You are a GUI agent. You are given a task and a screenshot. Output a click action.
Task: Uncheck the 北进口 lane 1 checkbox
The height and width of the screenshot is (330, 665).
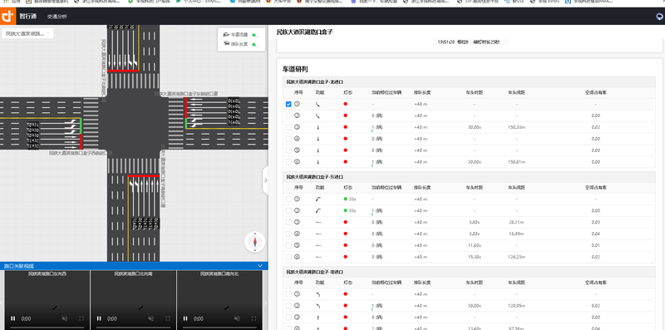tap(288, 104)
